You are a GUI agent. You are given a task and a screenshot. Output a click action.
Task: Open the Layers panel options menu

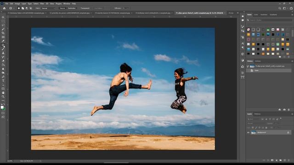[x=292, y=114]
